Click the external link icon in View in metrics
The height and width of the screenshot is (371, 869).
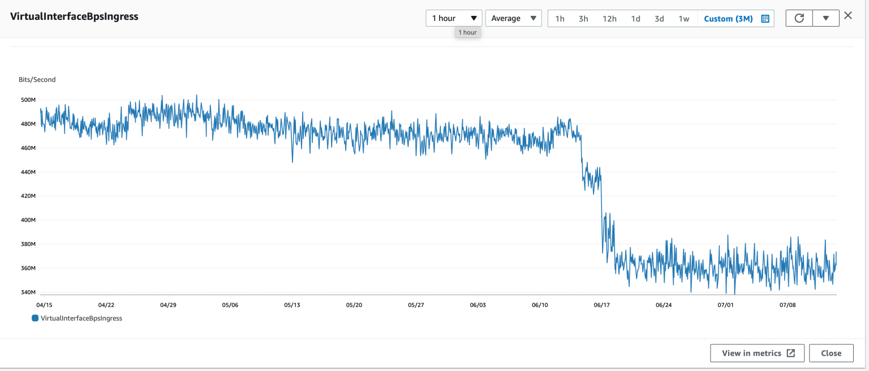(x=791, y=353)
